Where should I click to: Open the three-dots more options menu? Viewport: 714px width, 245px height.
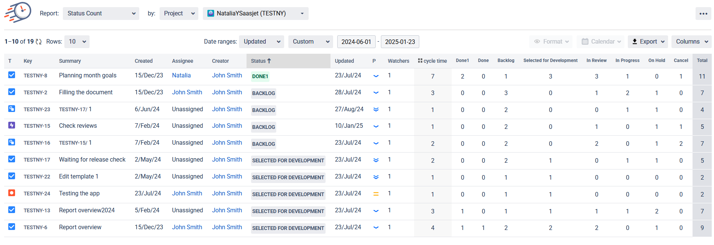tap(703, 14)
